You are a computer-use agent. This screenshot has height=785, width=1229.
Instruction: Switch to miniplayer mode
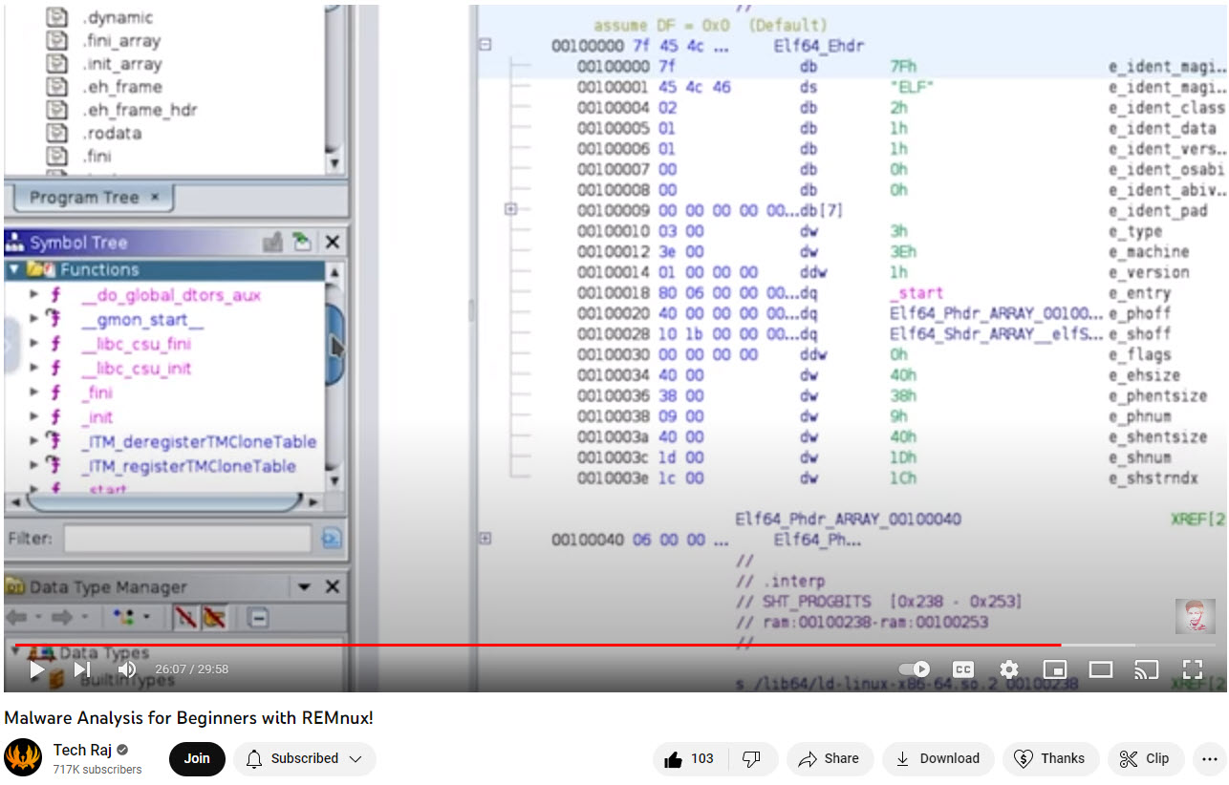[1054, 669]
